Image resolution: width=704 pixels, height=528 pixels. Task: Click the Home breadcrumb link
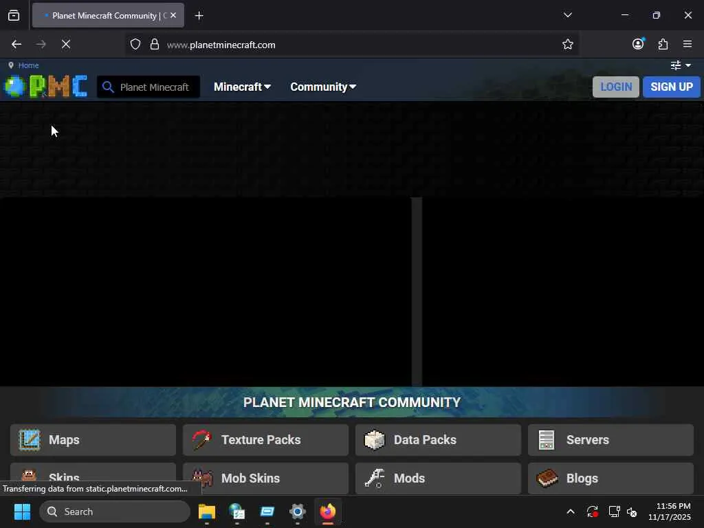pyautogui.click(x=28, y=65)
